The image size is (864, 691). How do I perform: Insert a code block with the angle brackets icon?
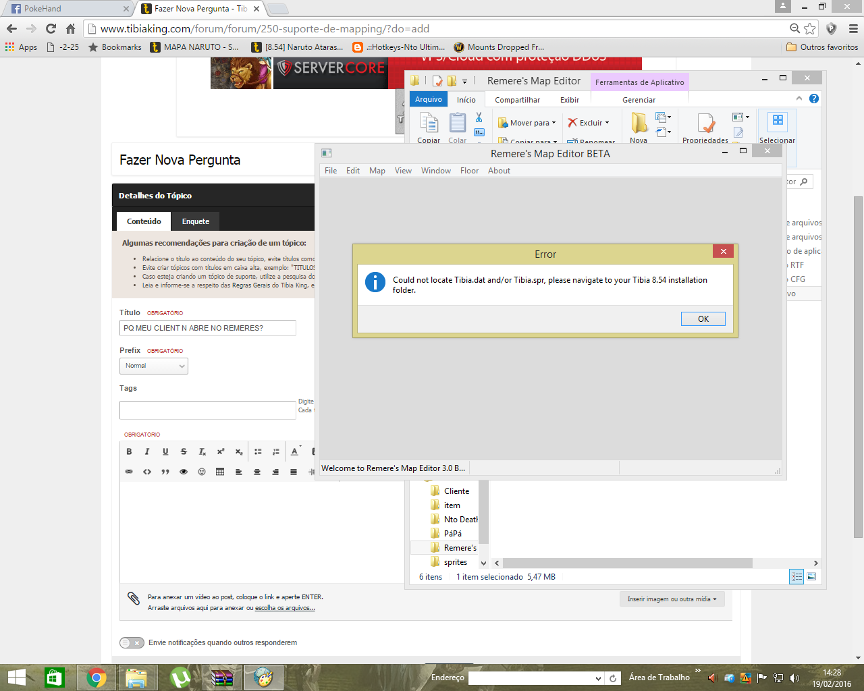coord(147,472)
